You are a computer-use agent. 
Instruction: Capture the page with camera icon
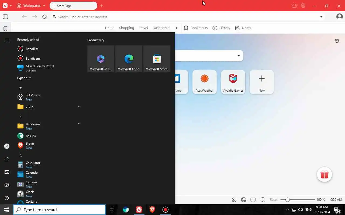pyautogui.click(x=234, y=200)
